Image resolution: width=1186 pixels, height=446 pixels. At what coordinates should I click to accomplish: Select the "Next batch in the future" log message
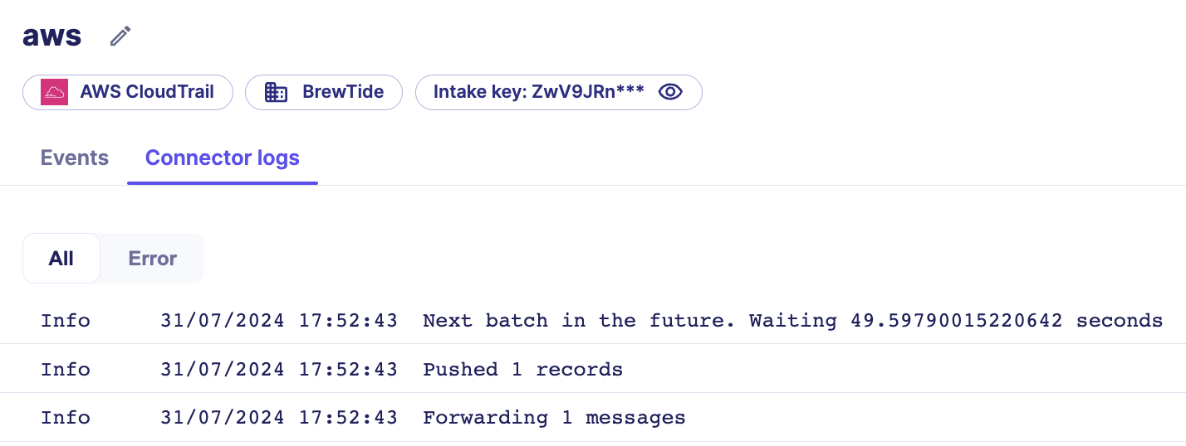pyautogui.click(x=792, y=320)
